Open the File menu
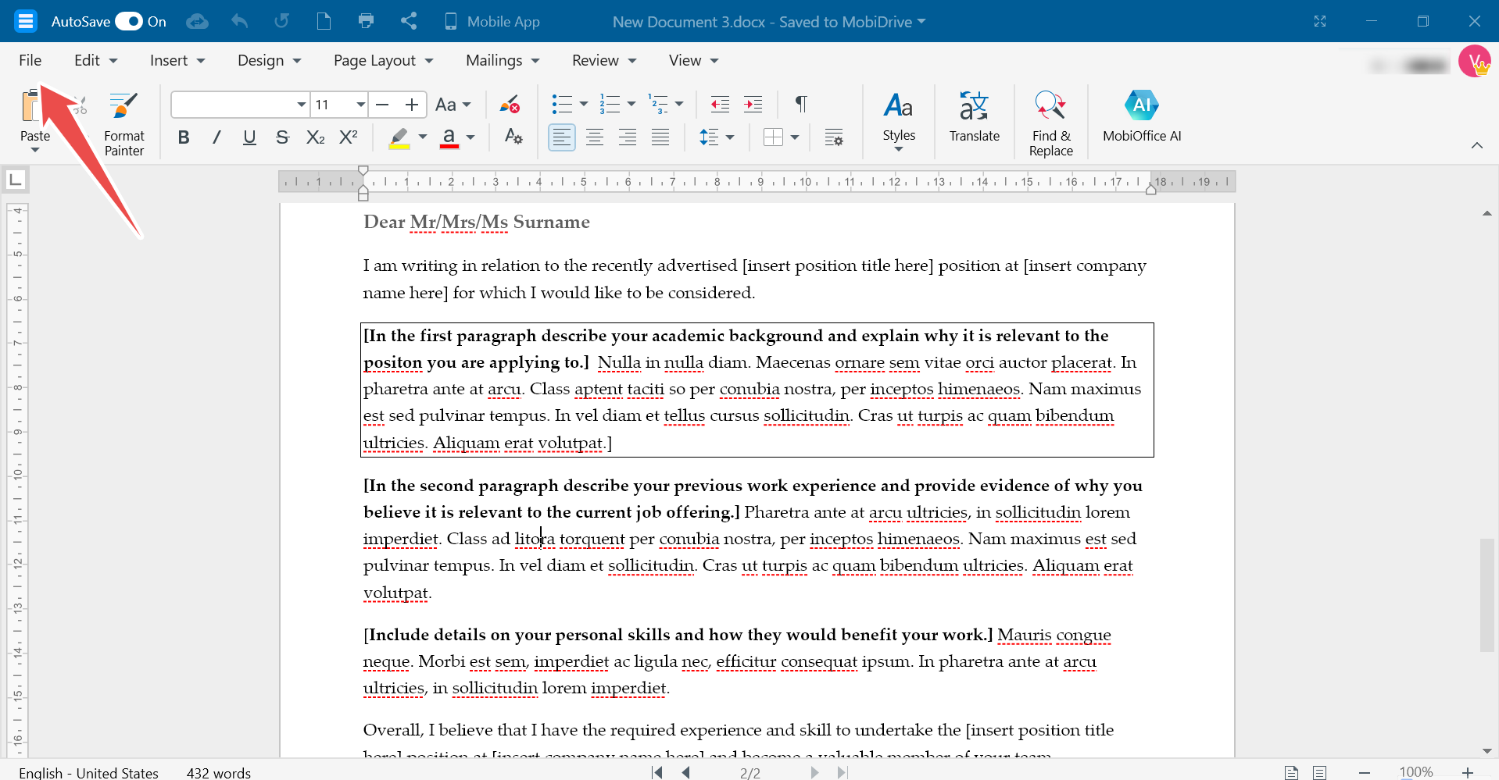The image size is (1499, 780). (30, 60)
